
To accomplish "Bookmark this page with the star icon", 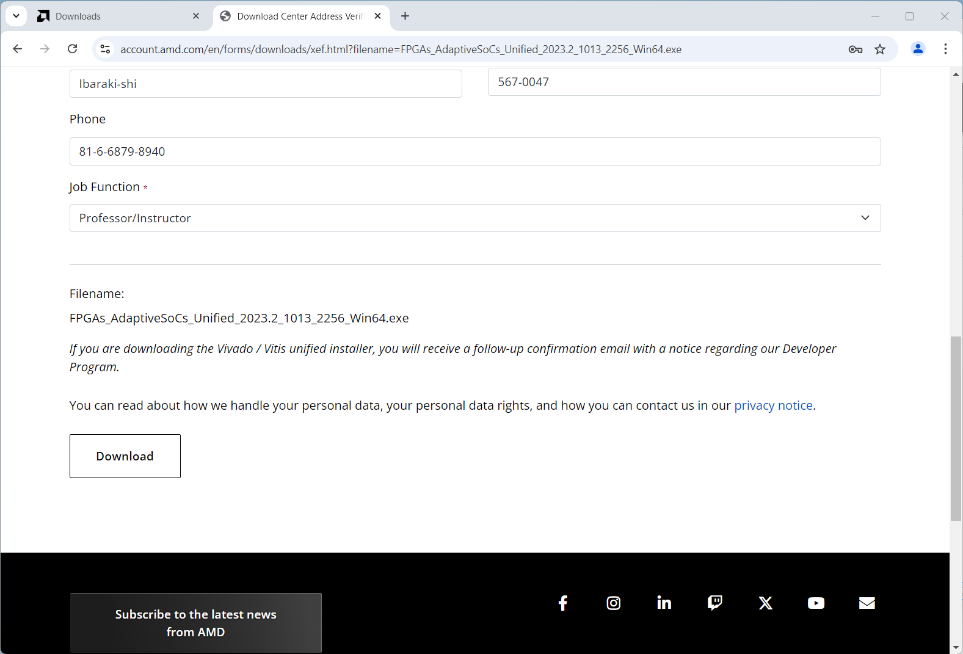I will [879, 49].
